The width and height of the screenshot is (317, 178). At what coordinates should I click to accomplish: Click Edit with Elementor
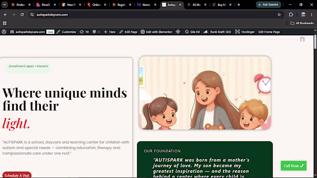tap(157, 32)
